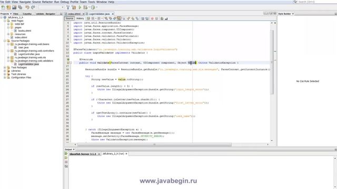Select books.xhtml in project tree

click(25, 31)
